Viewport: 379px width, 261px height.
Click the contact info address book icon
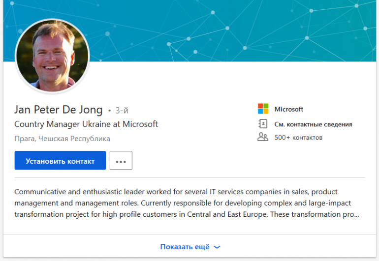[263, 124]
